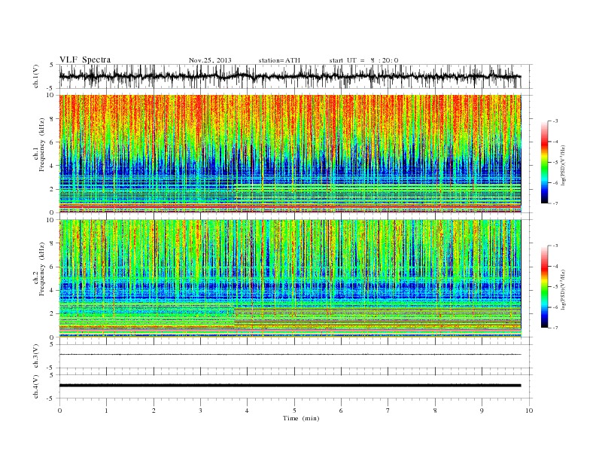This screenshot has width=596, height=461.
Task: Click the "VLF Spectra" plot title
Action: pyautogui.click(x=85, y=60)
